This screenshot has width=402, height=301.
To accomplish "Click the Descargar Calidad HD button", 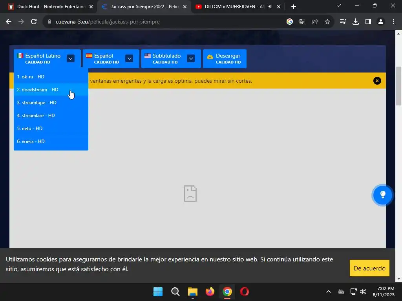I will [x=225, y=59].
